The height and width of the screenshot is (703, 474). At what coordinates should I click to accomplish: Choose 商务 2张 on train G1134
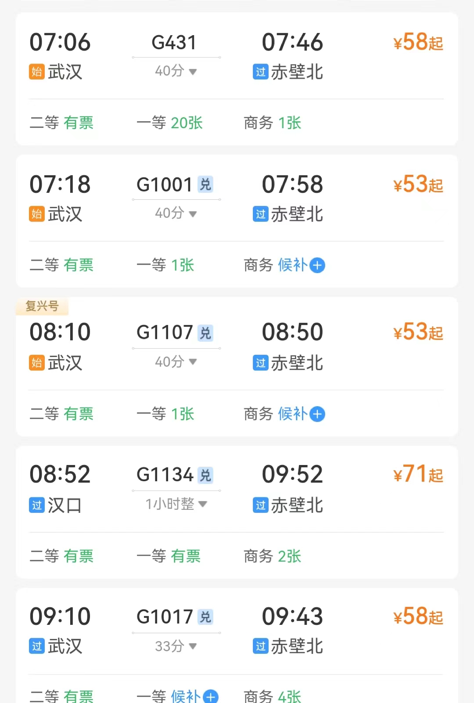[x=272, y=556]
